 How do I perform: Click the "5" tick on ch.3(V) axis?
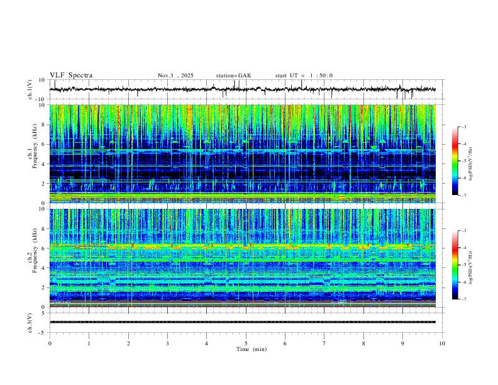(43, 313)
